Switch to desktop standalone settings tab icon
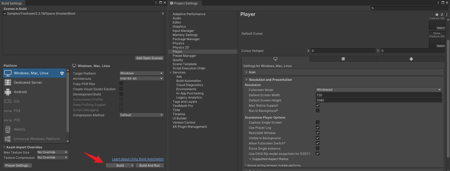 275,59
